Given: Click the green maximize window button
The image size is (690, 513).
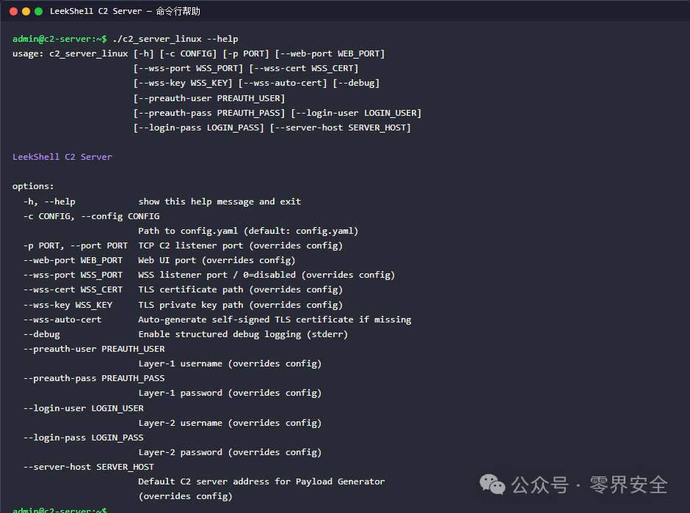Looking at the screenshot, I should pyautogui.click(x=39, y=12).
